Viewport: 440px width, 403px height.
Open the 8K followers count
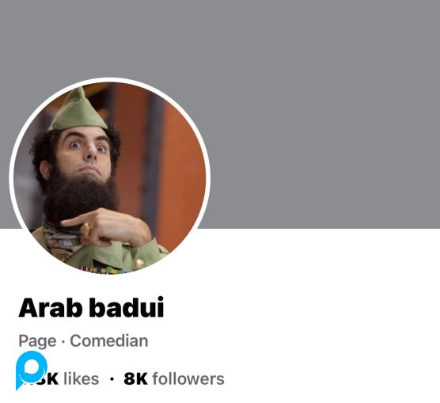pyautogui.click(x=174, y=378)
